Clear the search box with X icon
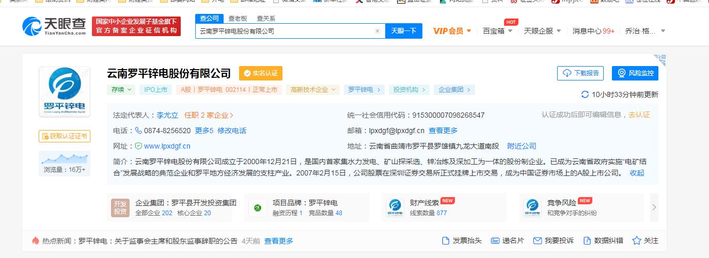This screenshot has width=709, height=258. click(x=377, y=31)
